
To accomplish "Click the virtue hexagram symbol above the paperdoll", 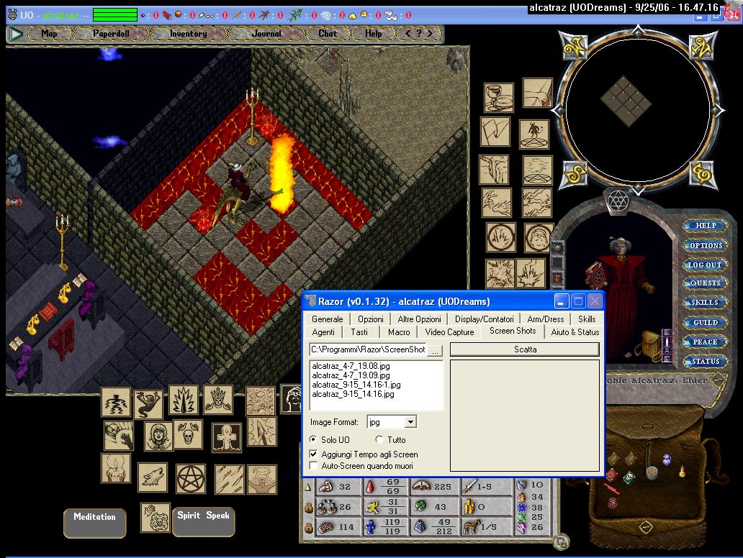I will pyautogui.click(x=617, y=201).
